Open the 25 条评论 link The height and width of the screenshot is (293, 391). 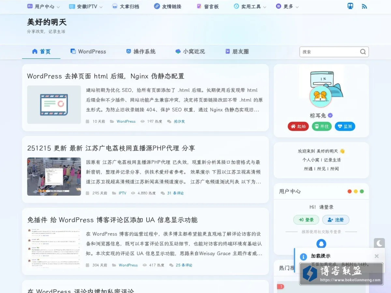[184, 265]
